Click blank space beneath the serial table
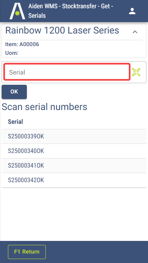 pyautogui.click(x=74, y=214)
